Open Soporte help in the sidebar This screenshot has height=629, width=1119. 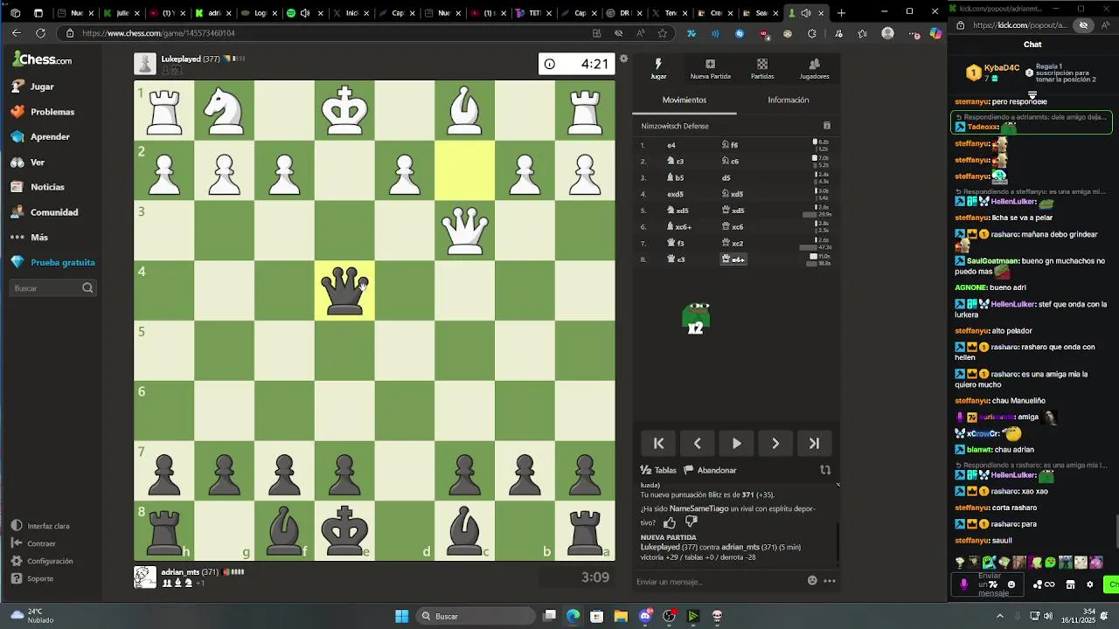click(x=32, y=578)
